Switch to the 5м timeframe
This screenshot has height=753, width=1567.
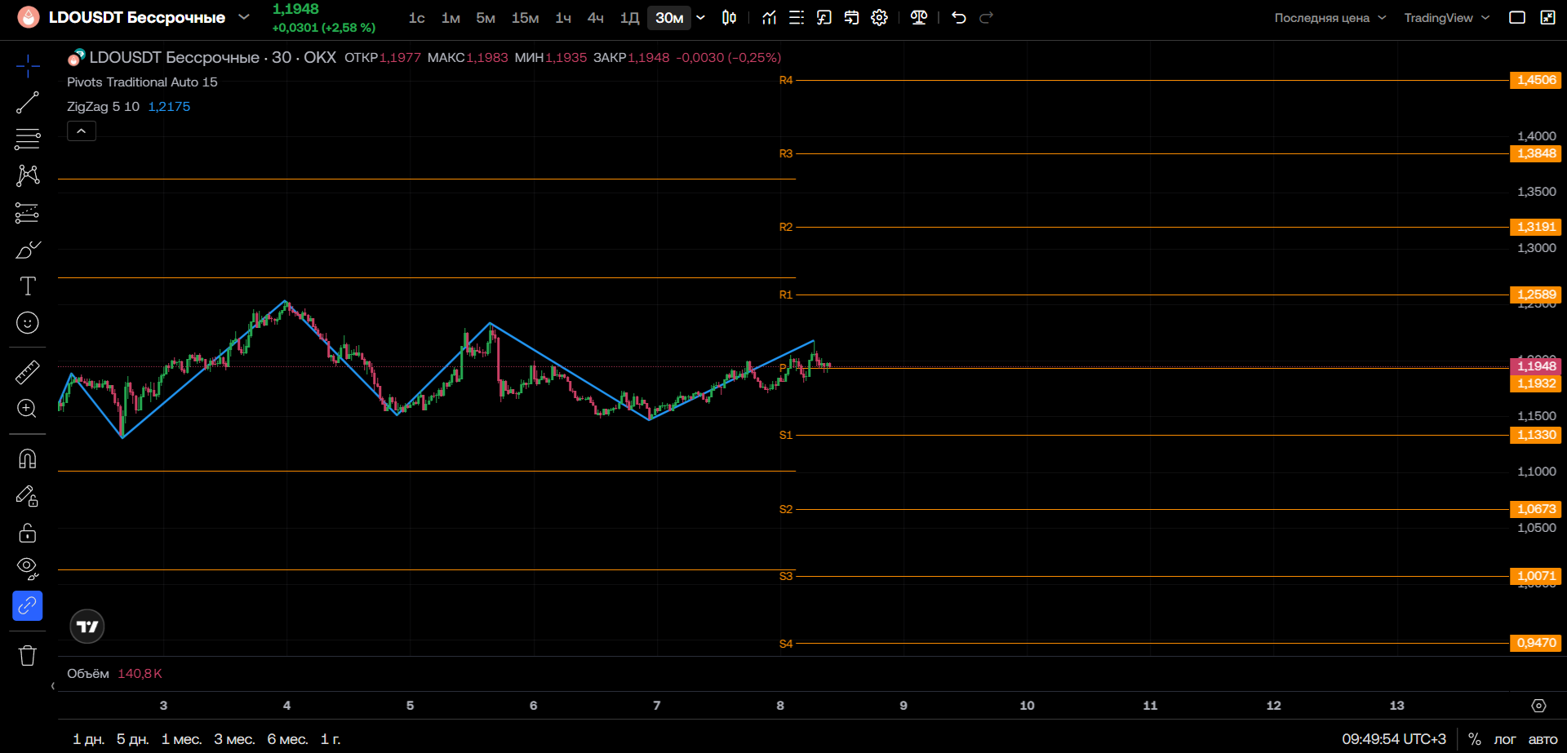[x=486, y=18]
